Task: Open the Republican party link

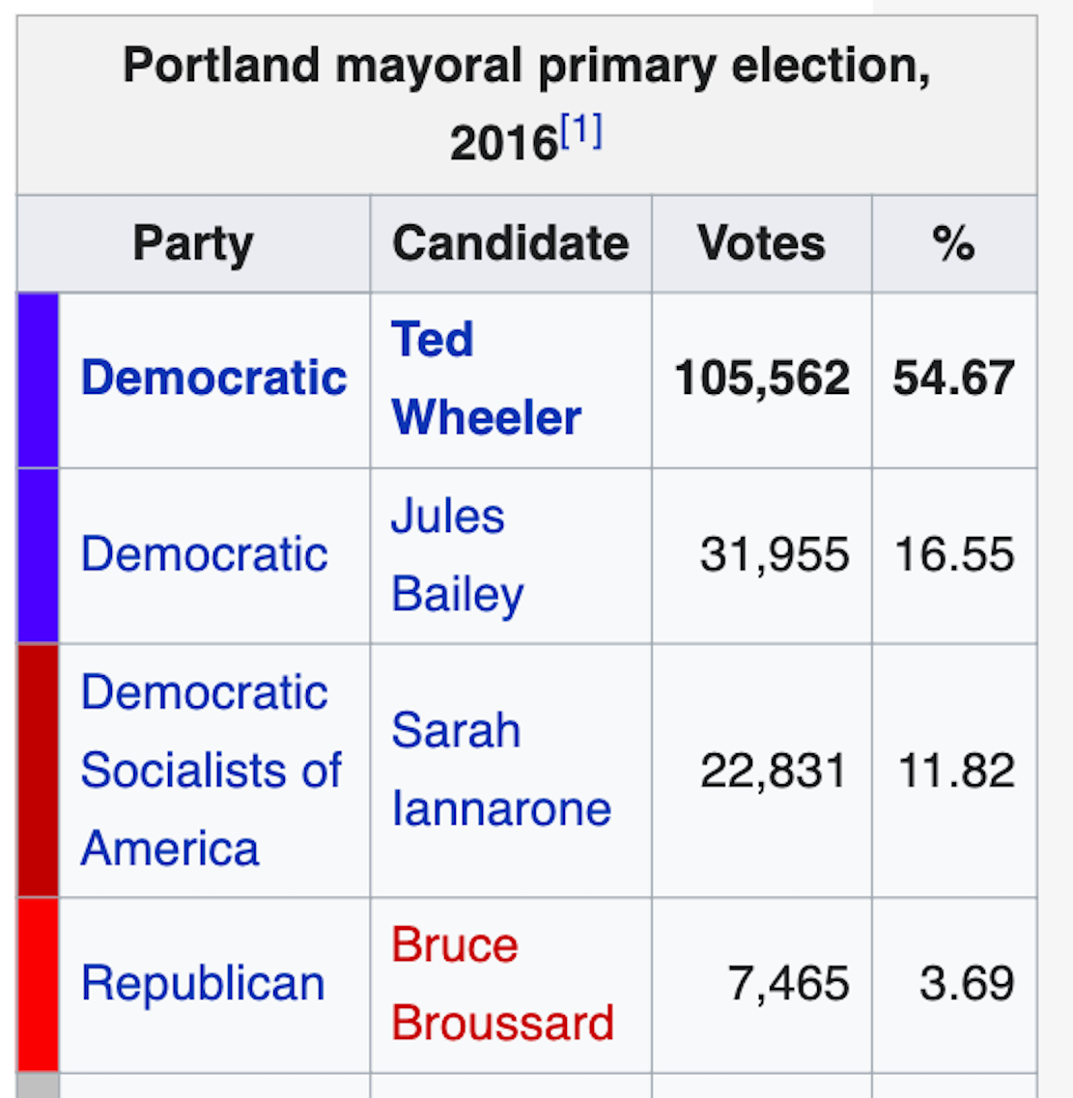Action: (203, 984)
